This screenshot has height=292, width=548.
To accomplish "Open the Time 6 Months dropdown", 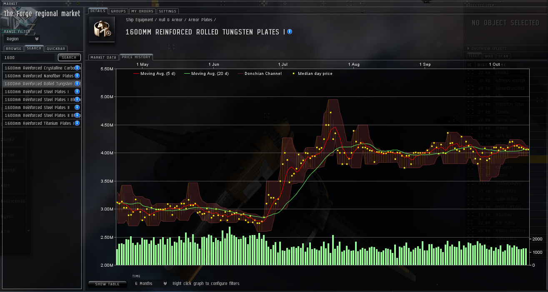I will click(x=150, y=284).
